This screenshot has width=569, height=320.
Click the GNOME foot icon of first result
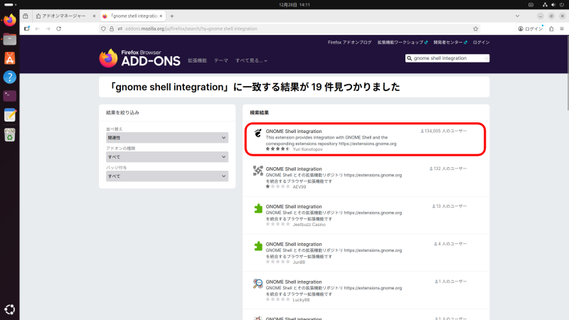pyautogui.click(x=258, y=133)
